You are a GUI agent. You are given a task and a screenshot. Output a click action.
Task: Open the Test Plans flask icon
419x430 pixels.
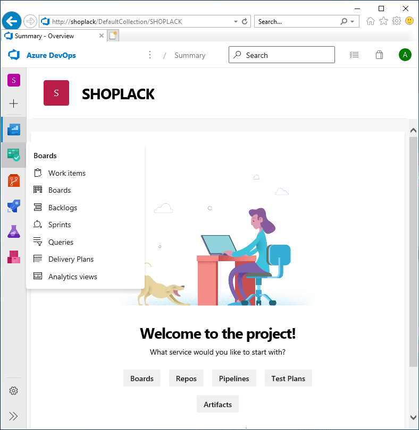[x=14, y=231]
